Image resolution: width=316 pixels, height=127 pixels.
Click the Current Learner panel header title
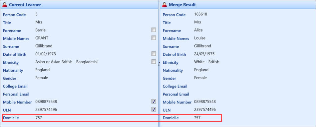click(25, 5)
